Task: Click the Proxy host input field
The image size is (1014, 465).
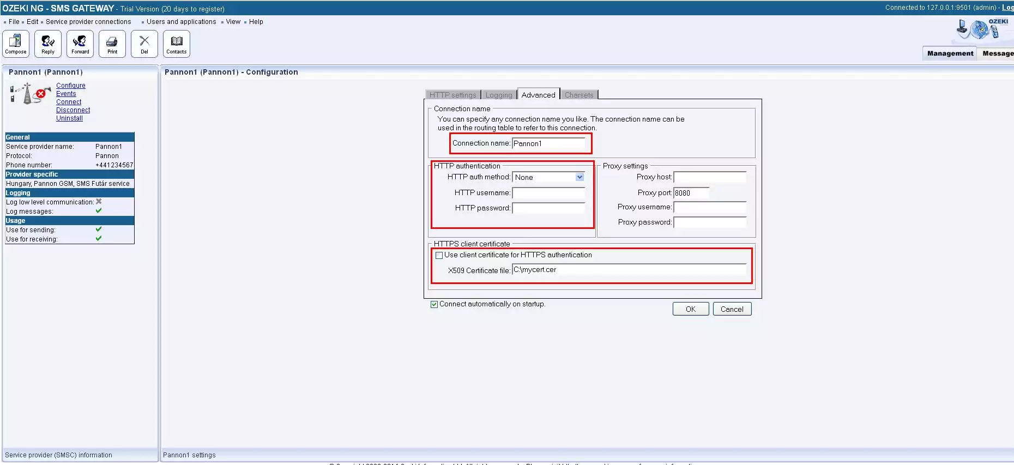Action: pos(710,177)
